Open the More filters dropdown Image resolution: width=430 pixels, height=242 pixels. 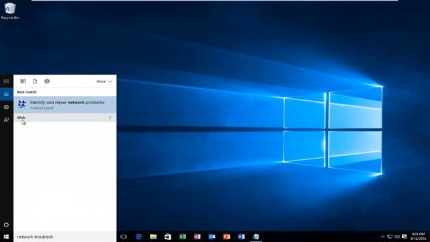pos(104,81)
